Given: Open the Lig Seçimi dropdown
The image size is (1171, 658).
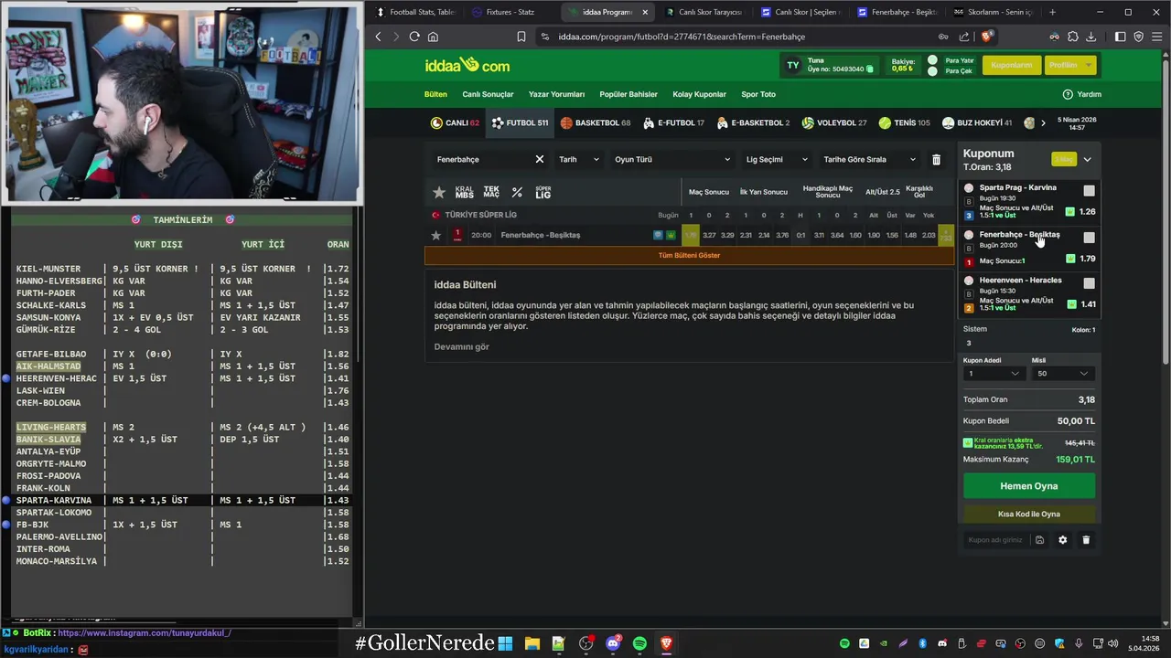Looking at the screenshot, I should pos(777,159).
